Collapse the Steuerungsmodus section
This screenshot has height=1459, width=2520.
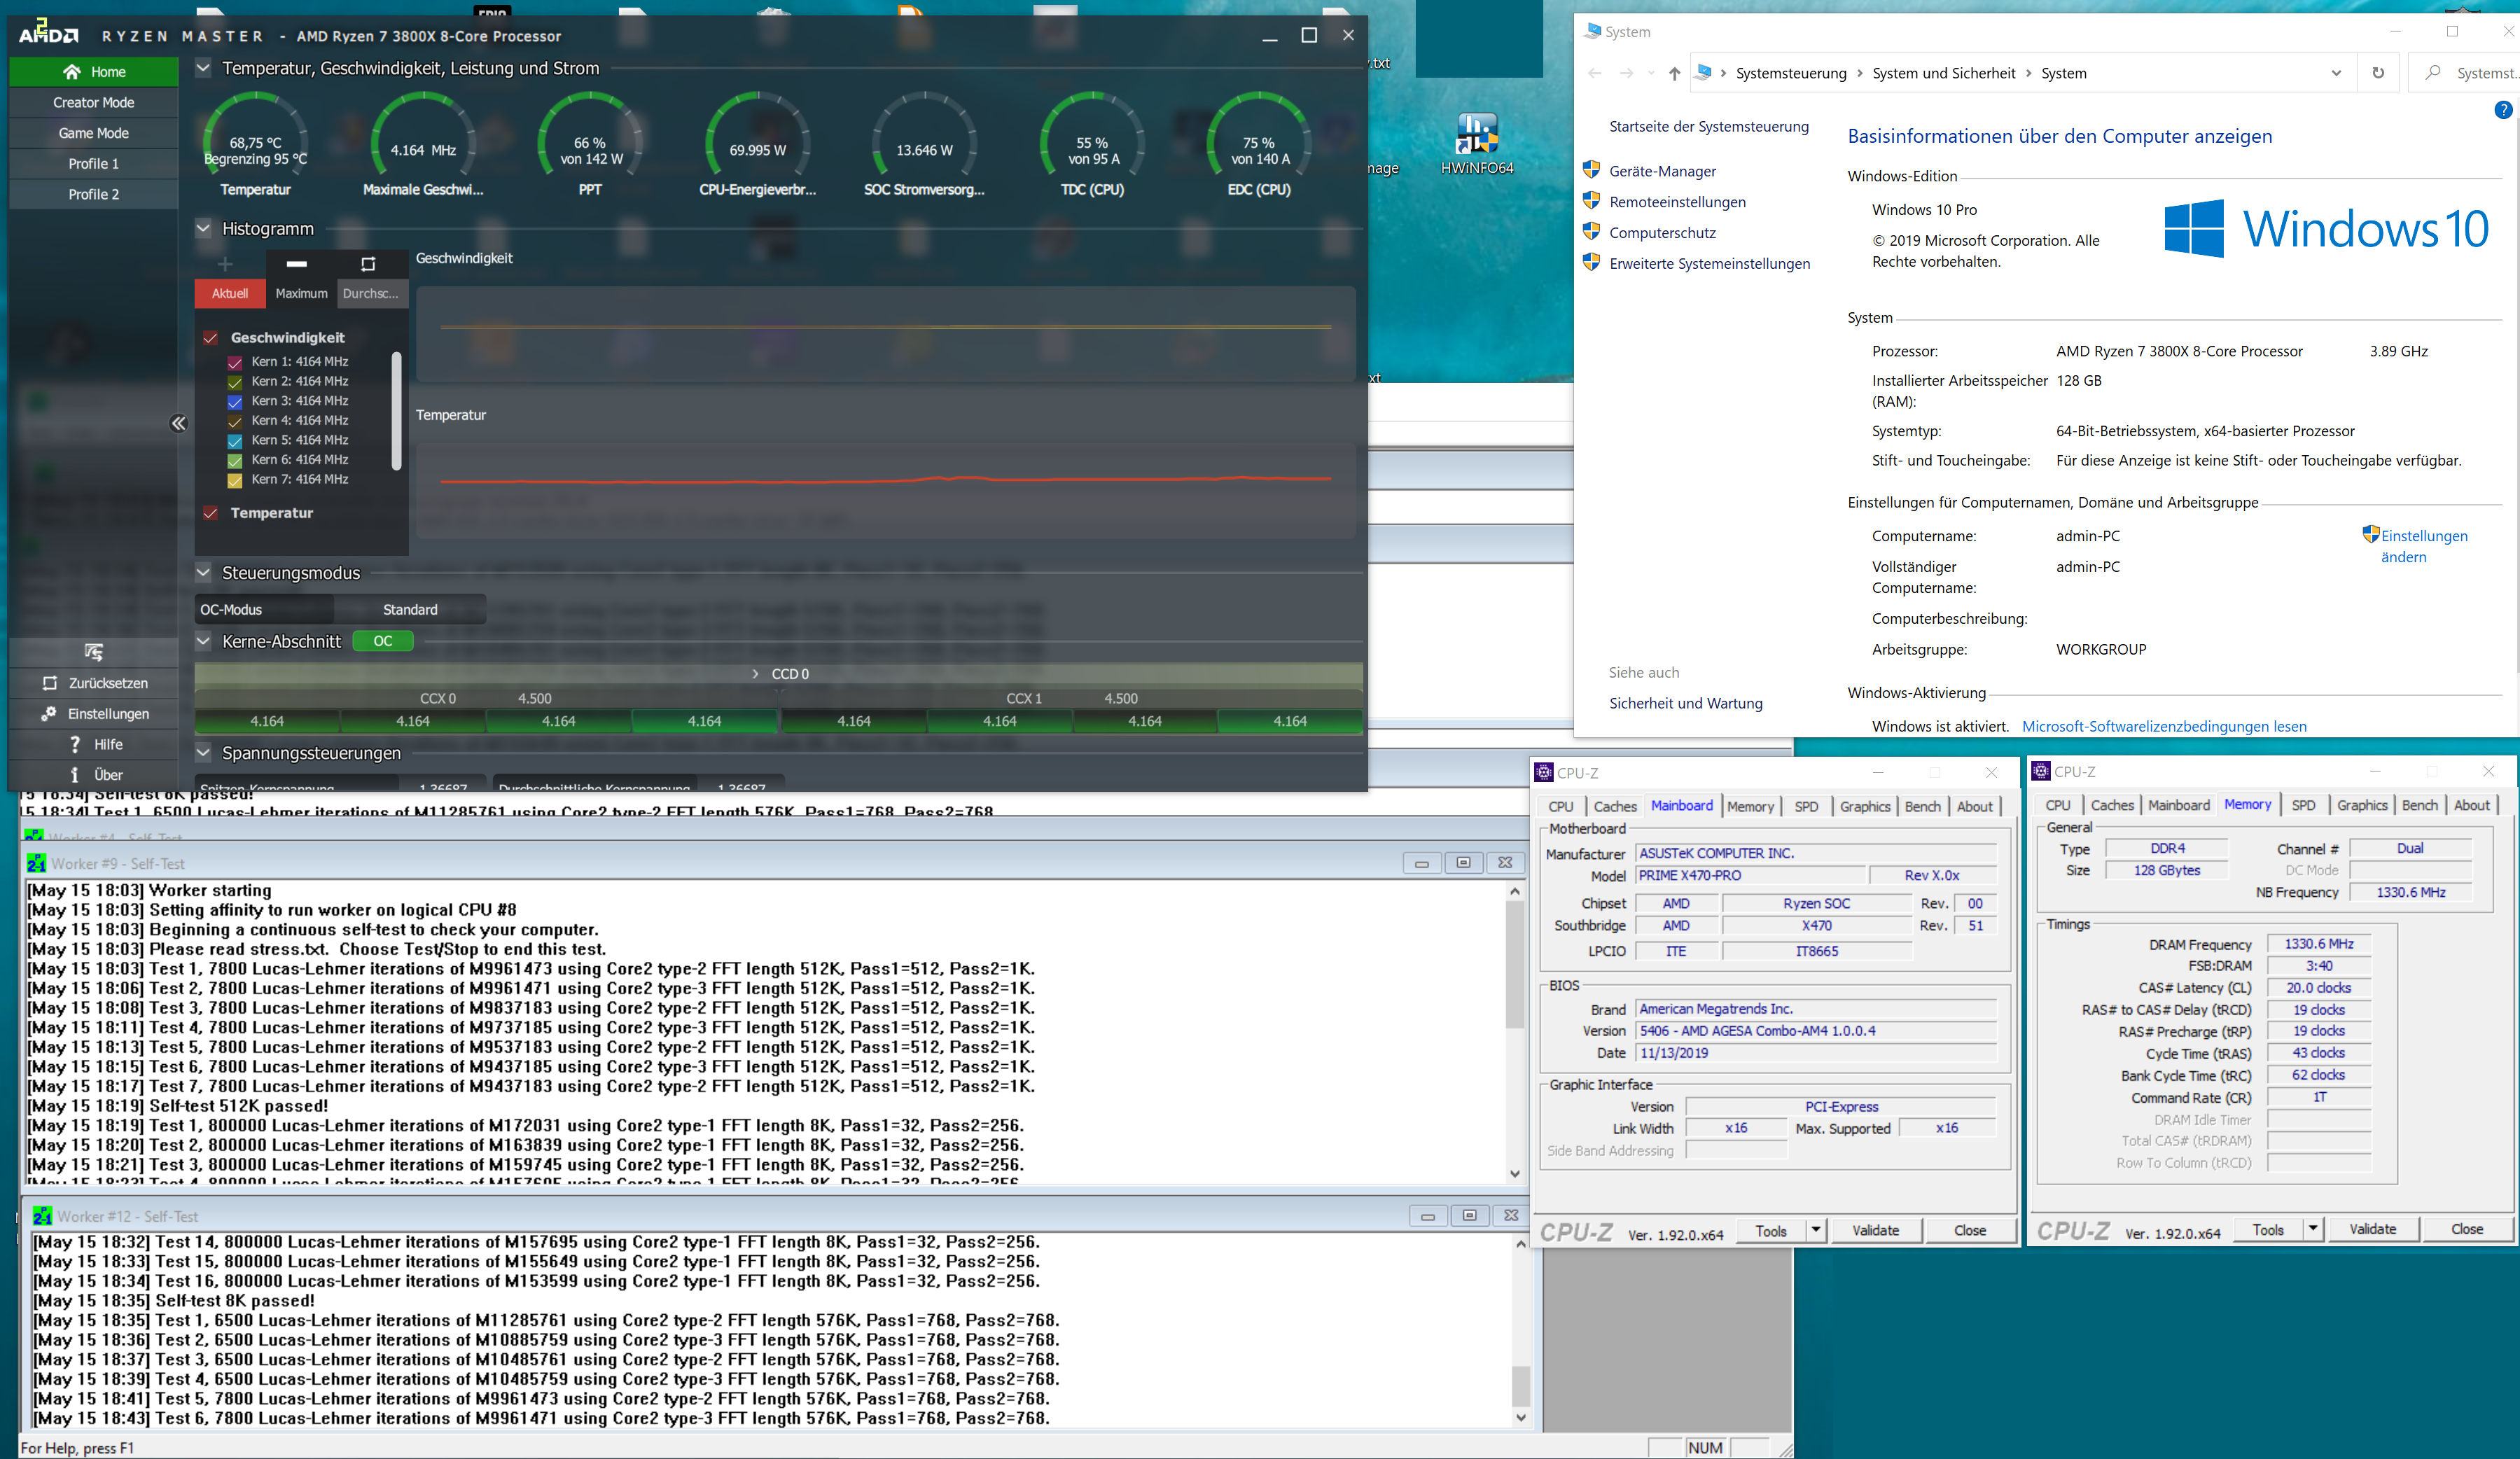tap(203, 573)
